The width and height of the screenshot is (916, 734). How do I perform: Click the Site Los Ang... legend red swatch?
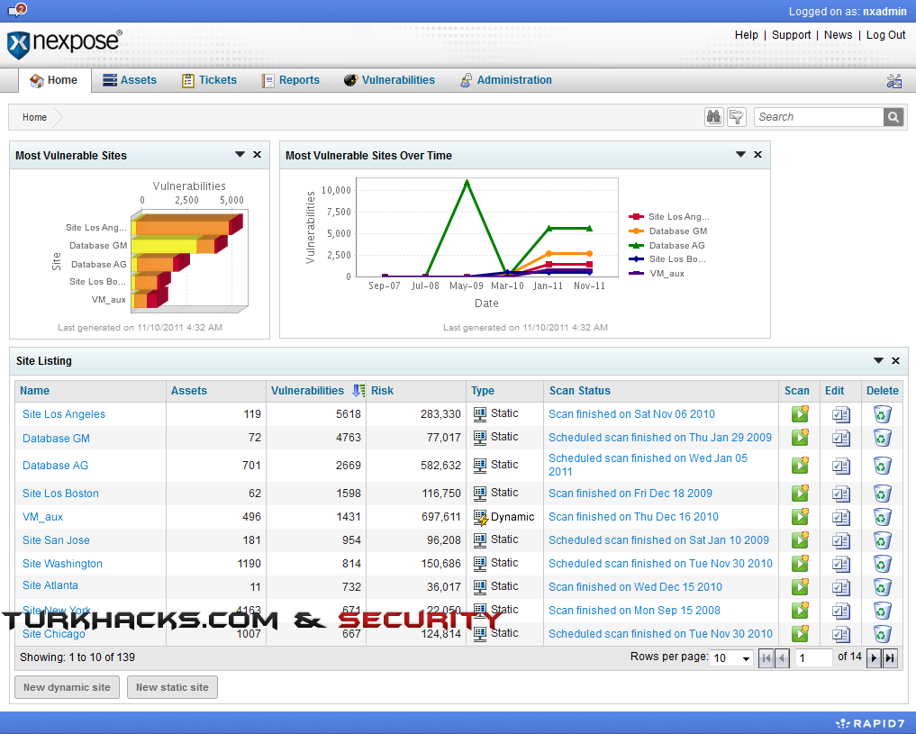pyautogui.click(x=636, y=217)
